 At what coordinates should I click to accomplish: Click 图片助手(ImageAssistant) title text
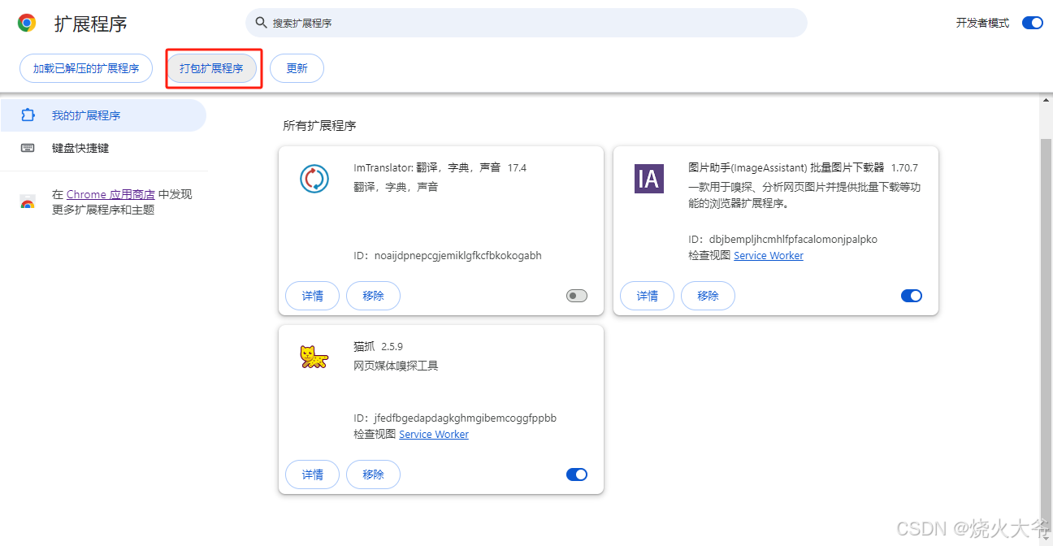(x=803, y=167)
